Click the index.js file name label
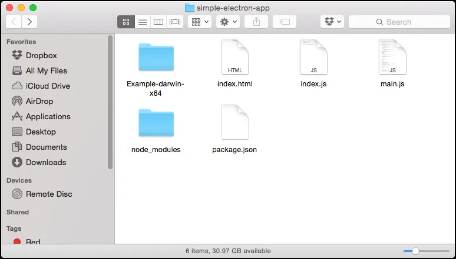The image size is (456, 259). [x=313, y=84]
